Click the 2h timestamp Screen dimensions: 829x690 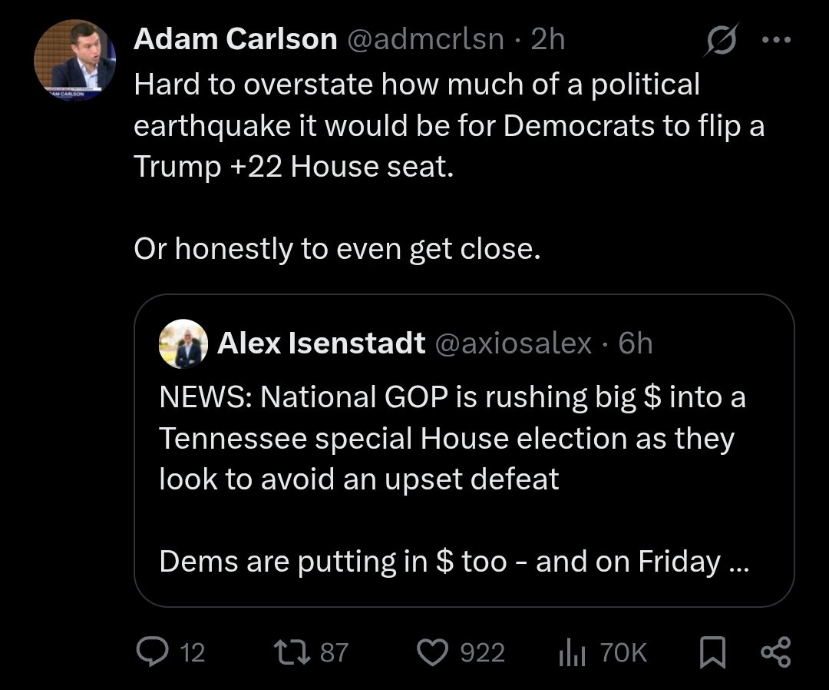pos(547,40)
